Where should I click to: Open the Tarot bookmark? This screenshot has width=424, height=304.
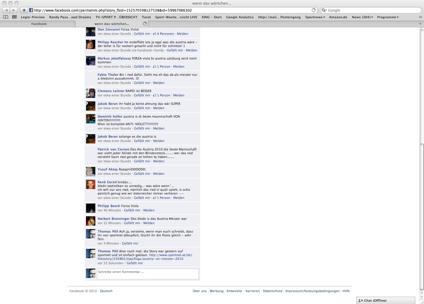[146, 17]
